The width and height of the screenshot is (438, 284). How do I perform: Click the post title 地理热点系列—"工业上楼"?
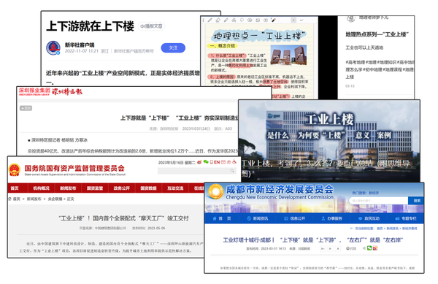tap(377, 34)
